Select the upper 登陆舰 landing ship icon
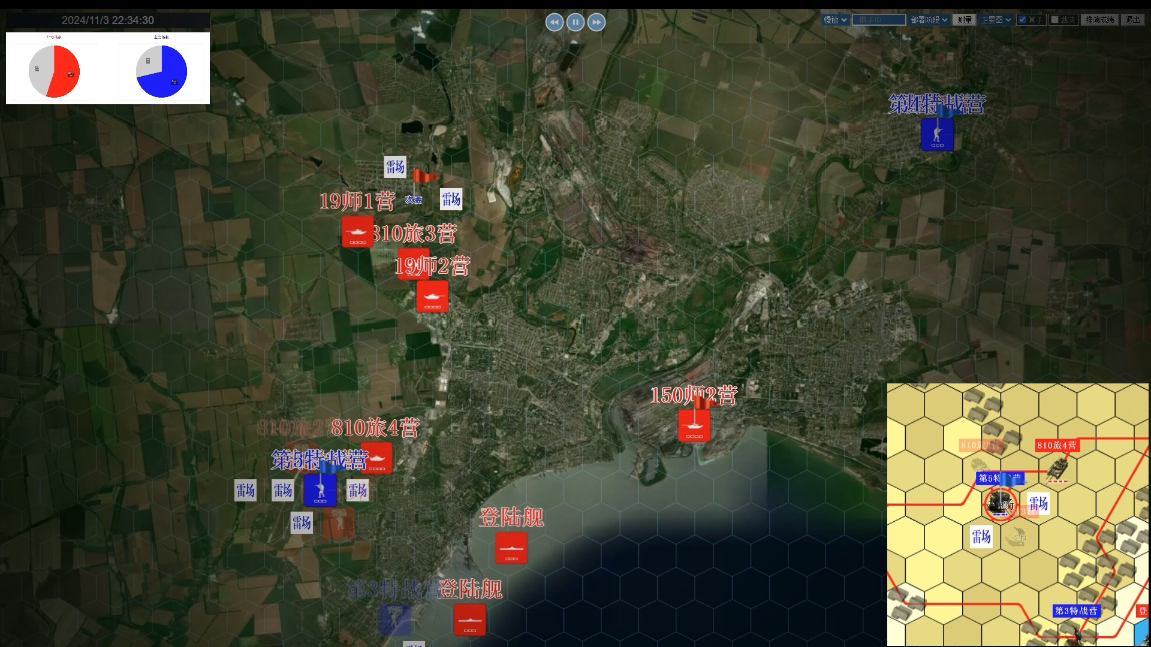Image resolution: width=1151 pixels, height=647 pixels. coord(511,548)
